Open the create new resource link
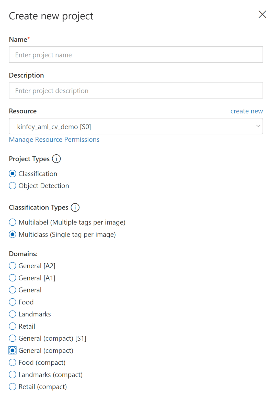The width and height of the screenshot is (276, 395). (x=246, y=111)
